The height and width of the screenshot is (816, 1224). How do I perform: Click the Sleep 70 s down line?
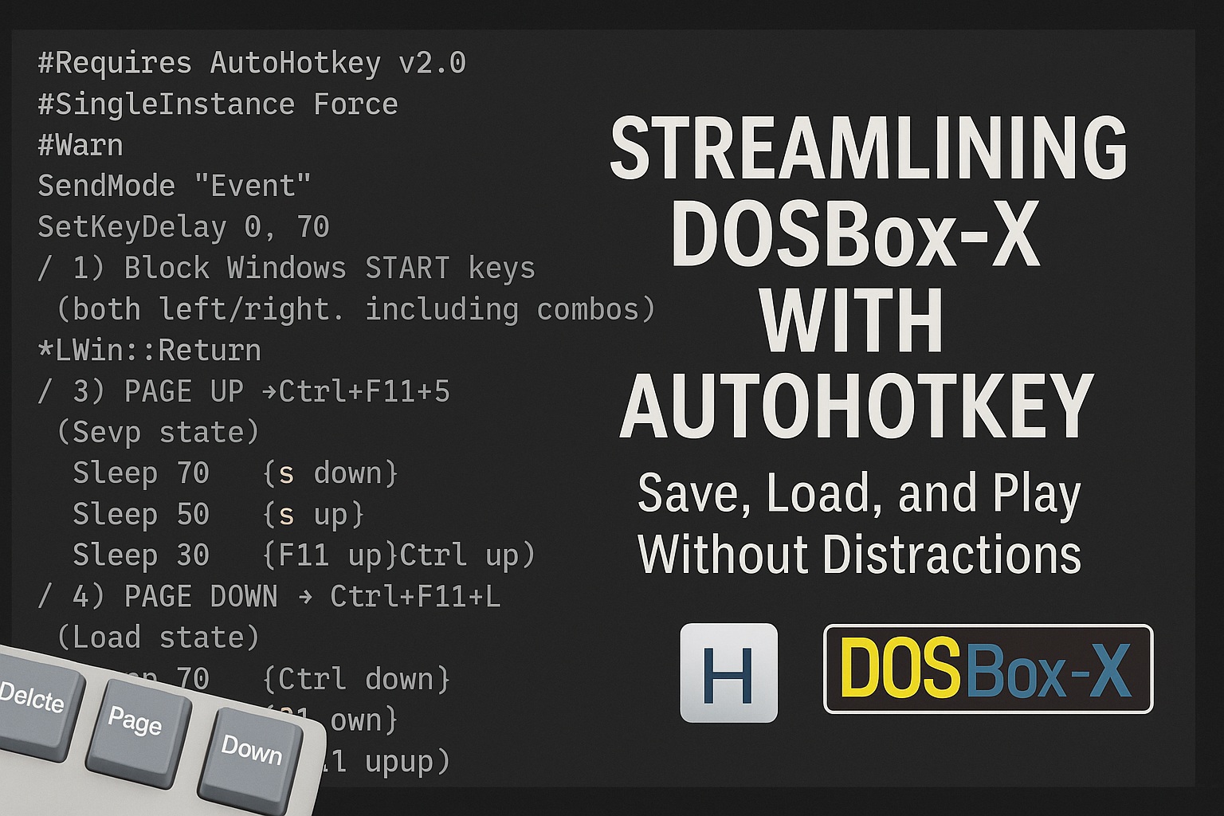point(235,473)
